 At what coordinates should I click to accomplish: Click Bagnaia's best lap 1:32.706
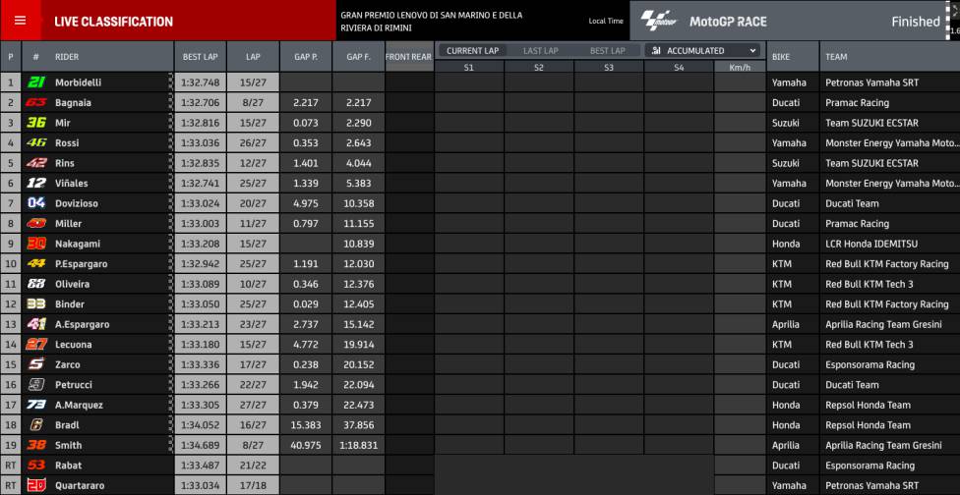200,103
